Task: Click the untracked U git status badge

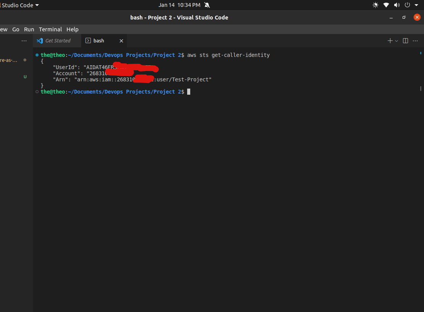Action: 25,77
